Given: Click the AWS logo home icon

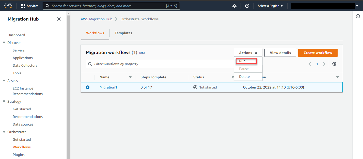Looking at the screenshot, I should 8,6.
